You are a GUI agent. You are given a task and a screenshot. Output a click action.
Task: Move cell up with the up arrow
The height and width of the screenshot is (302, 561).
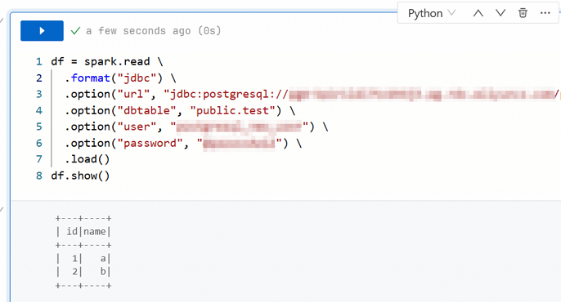pyautogui.click(x=478, y=13)
